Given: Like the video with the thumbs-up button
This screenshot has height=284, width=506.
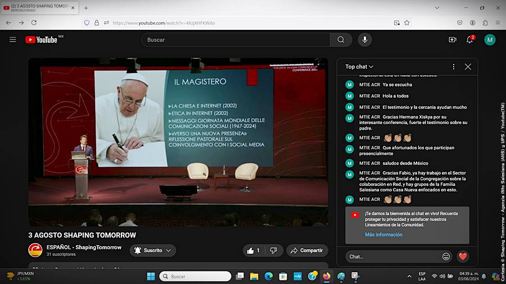Looking at the screenshot, I should click(x=254, y=250).
